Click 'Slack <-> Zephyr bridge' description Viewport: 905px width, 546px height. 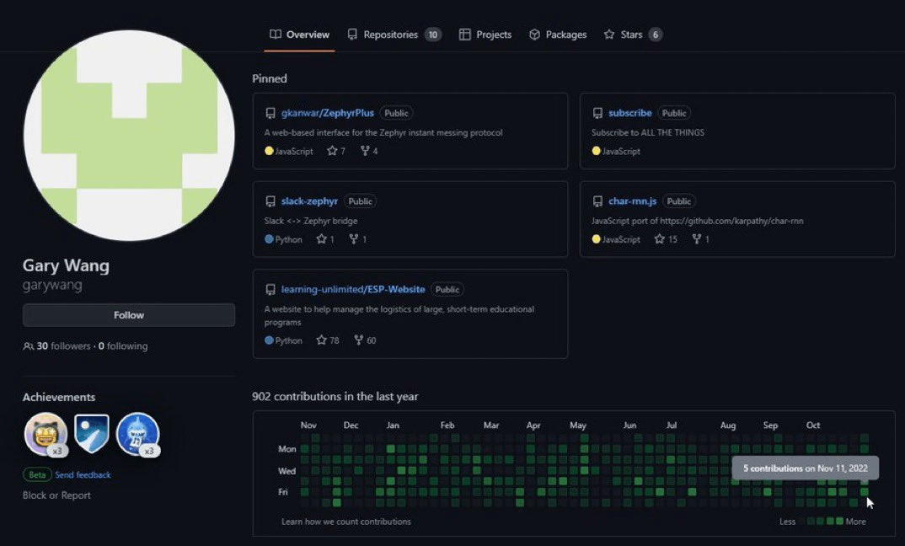click(311, 221)
